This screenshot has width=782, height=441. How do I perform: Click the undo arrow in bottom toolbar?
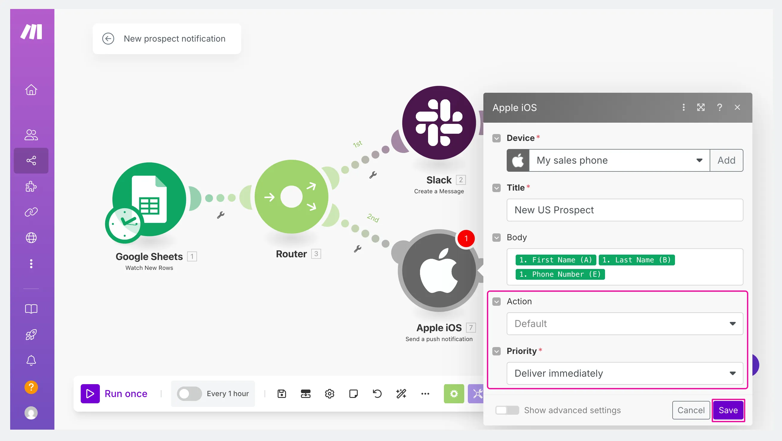(377, 394)
